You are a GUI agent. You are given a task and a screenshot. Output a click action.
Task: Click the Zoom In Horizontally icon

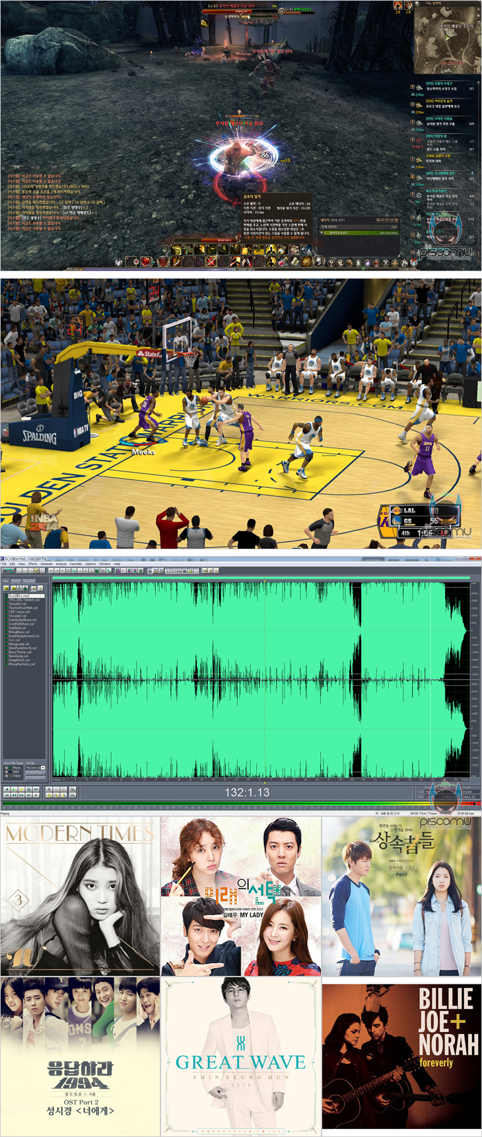pos(49,790)
